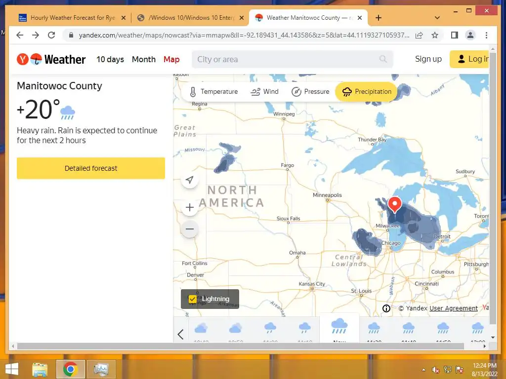Open the Month forecast
The height and width of the screenshot is (379, 506).
(144, 59)
